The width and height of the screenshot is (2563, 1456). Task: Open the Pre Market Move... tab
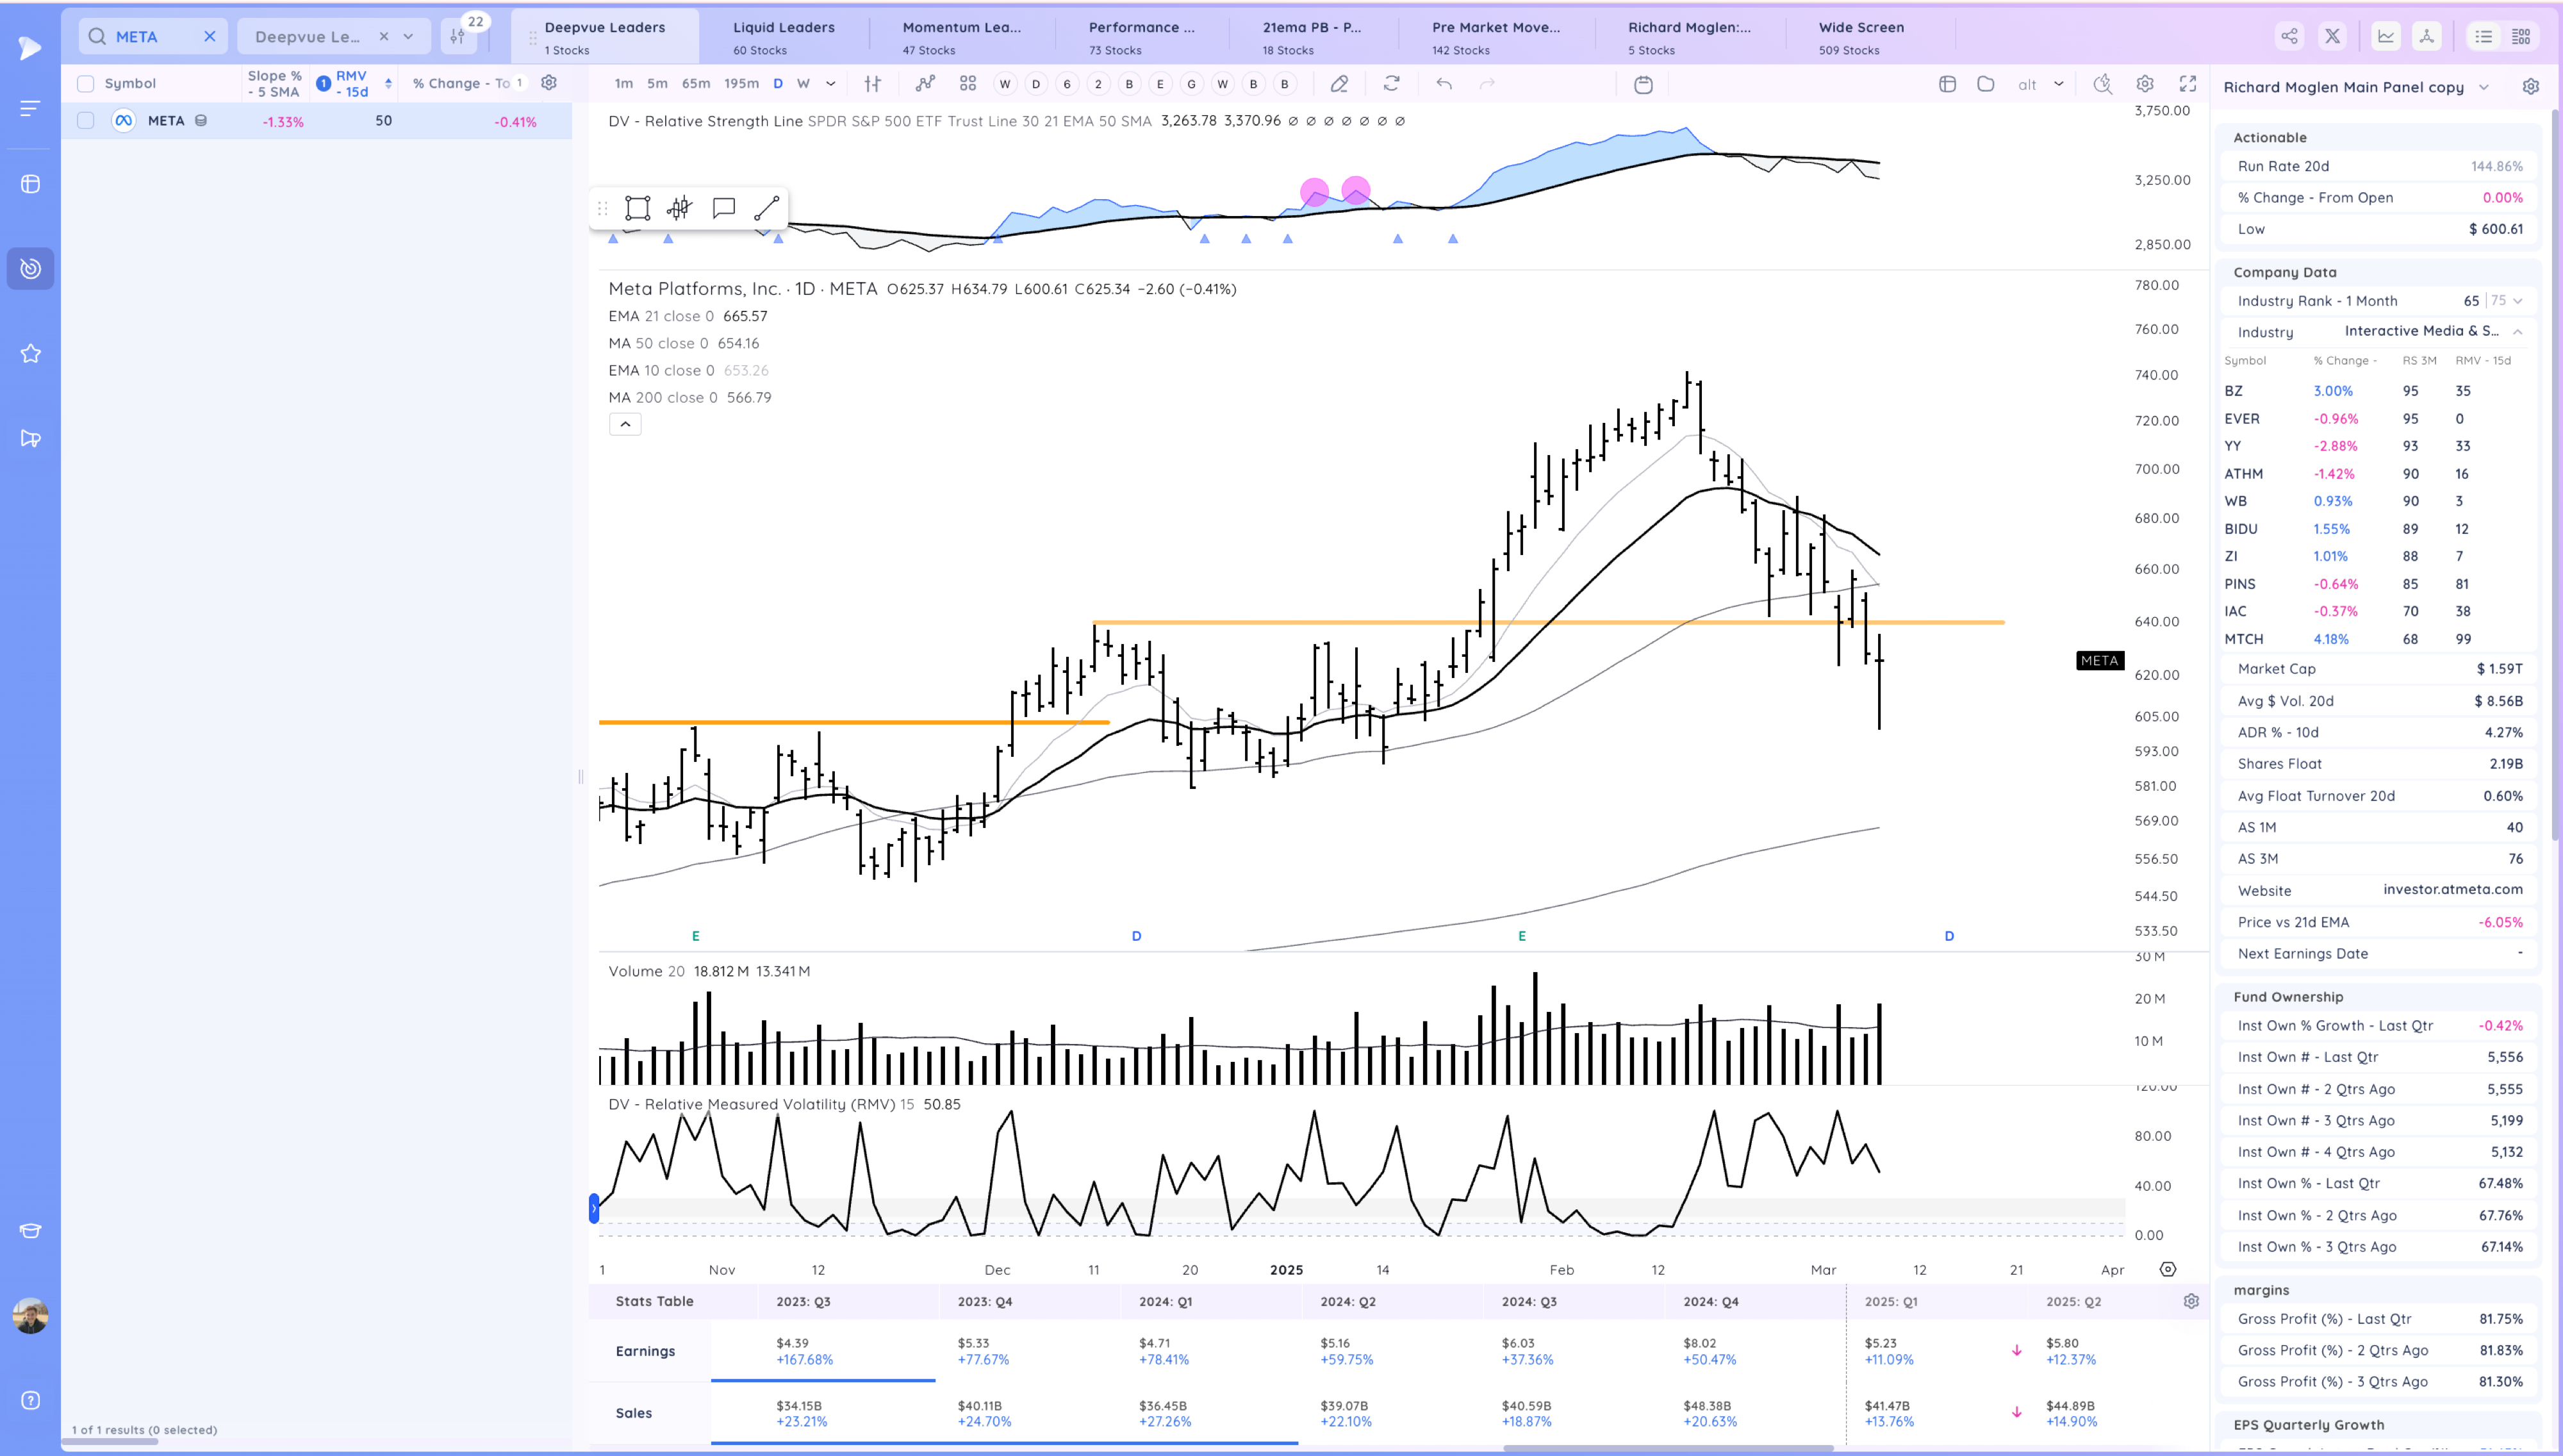point(1496,37)
